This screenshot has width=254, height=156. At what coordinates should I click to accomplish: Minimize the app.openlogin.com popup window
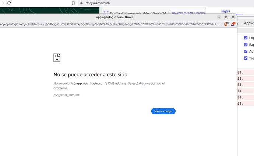click(219, 17)
